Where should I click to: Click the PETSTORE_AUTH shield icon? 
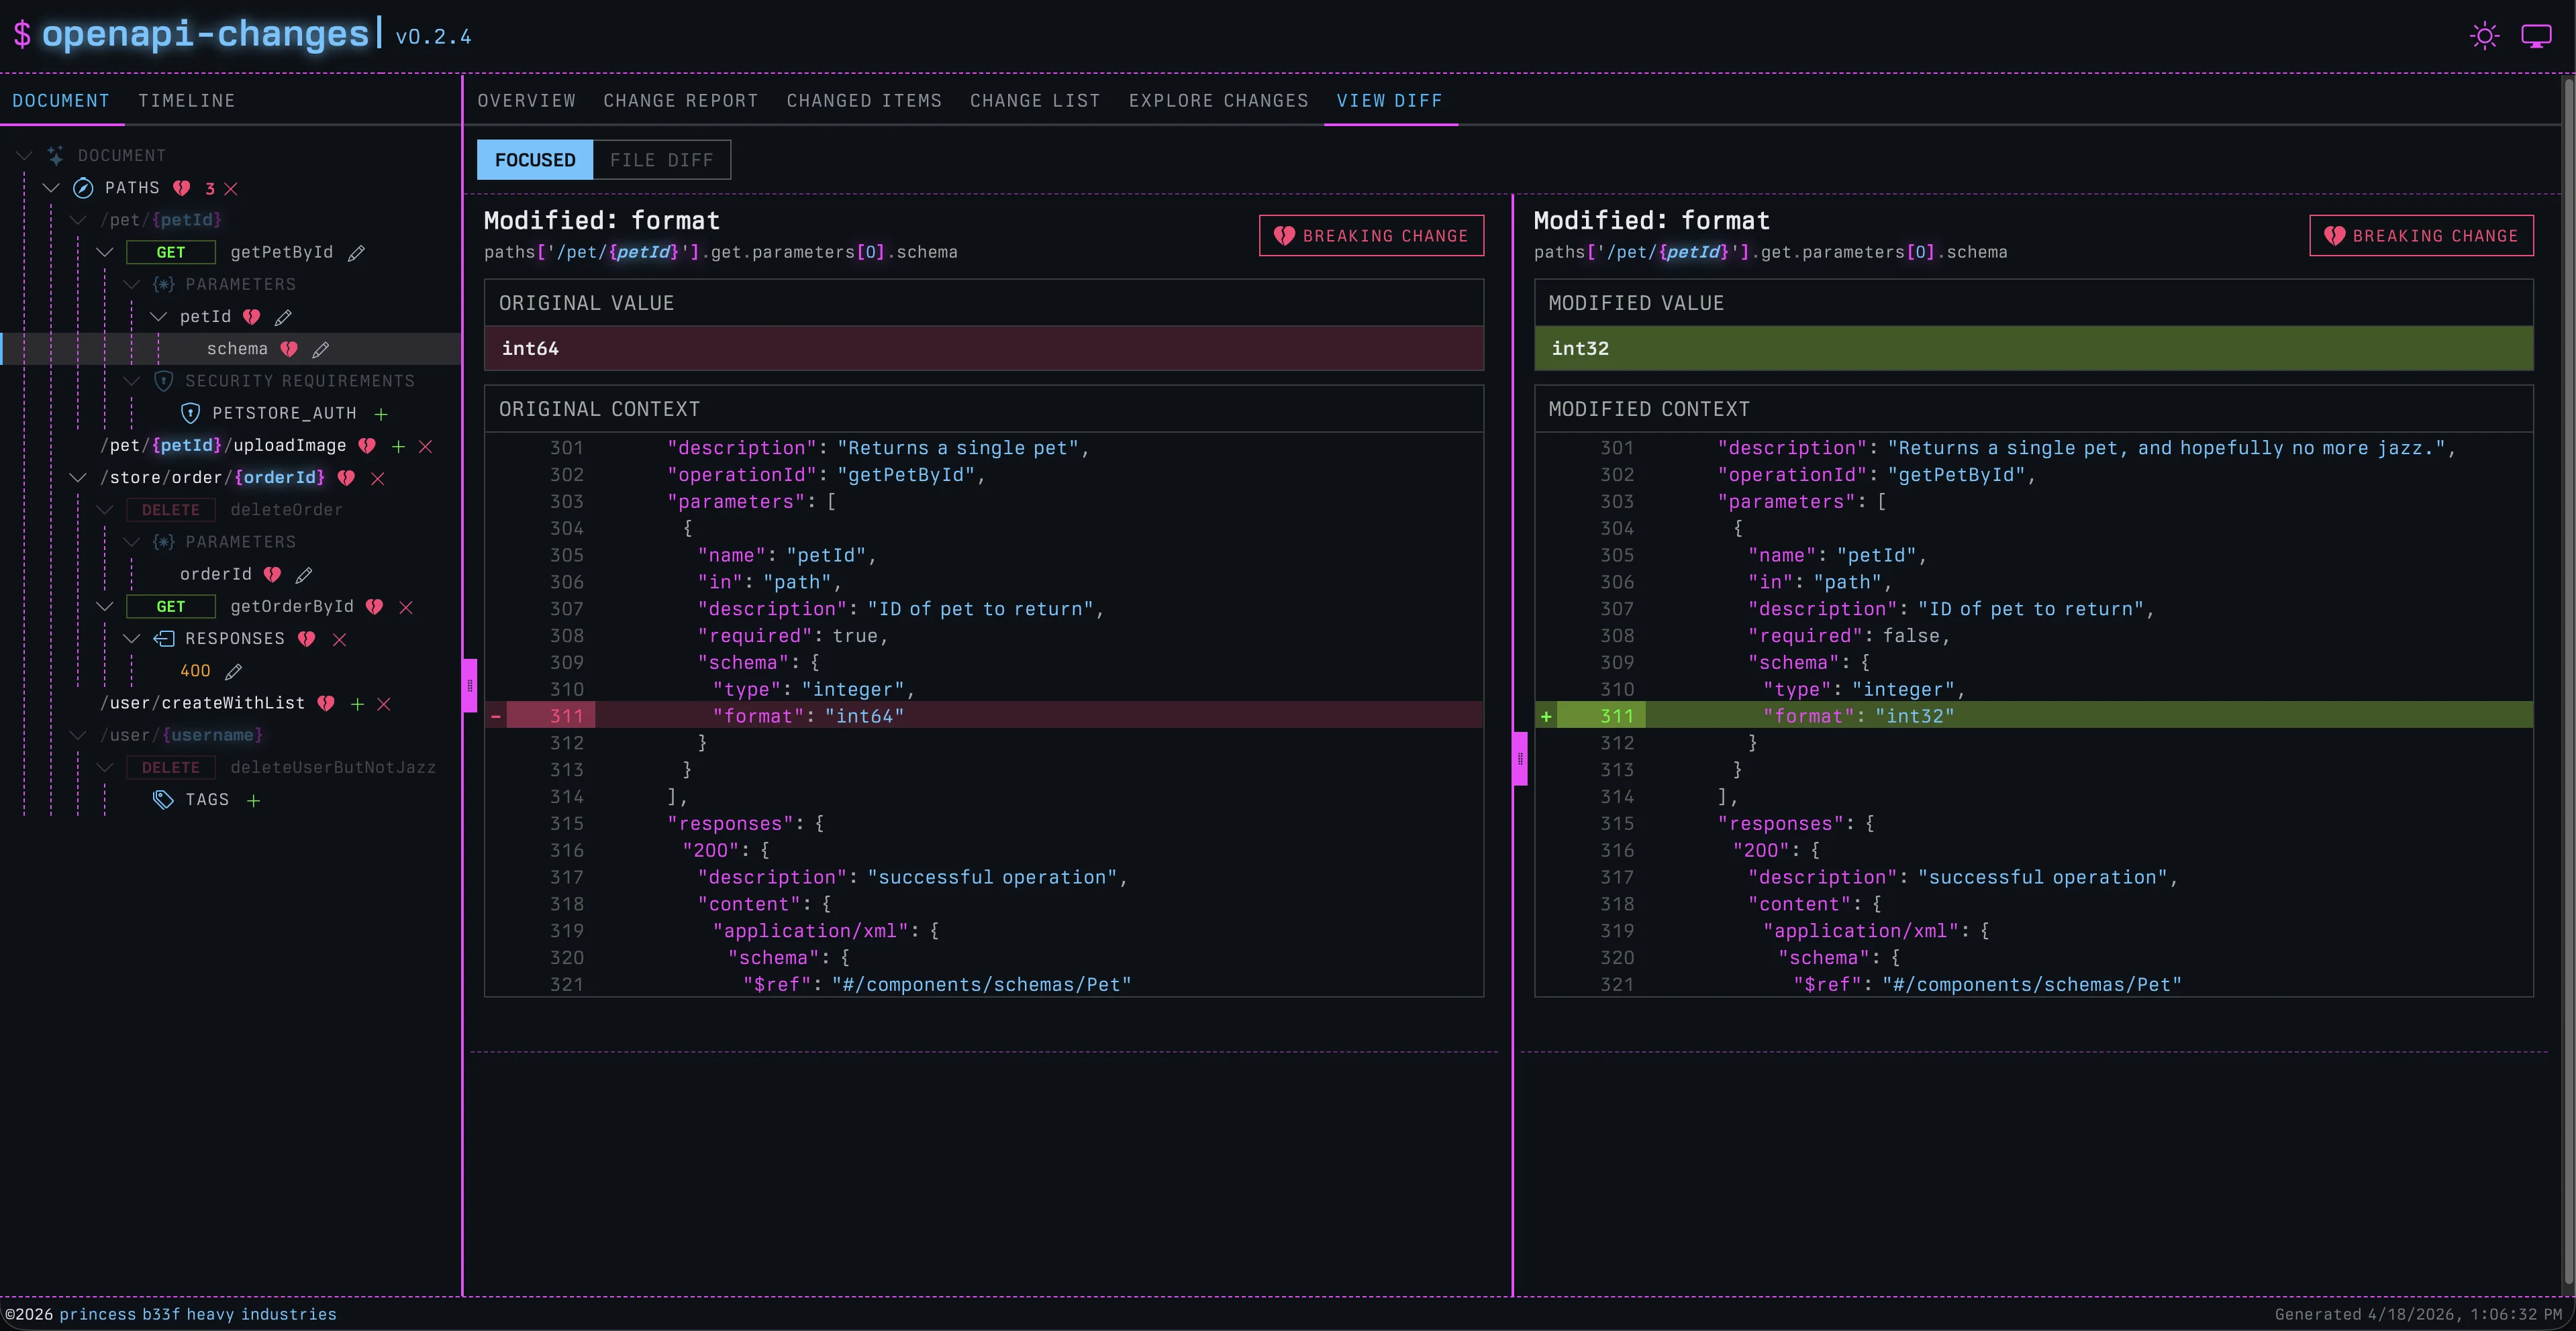pos(190,413)
